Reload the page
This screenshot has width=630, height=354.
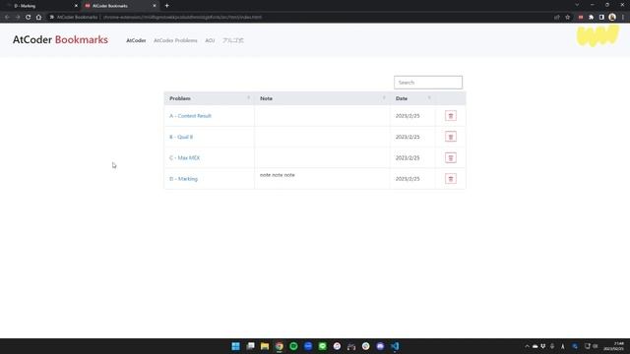coord(29,18)
